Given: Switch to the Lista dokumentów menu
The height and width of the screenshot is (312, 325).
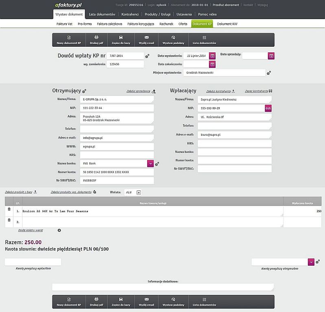Looking at the screenshot, I should [x=102, y=14].
